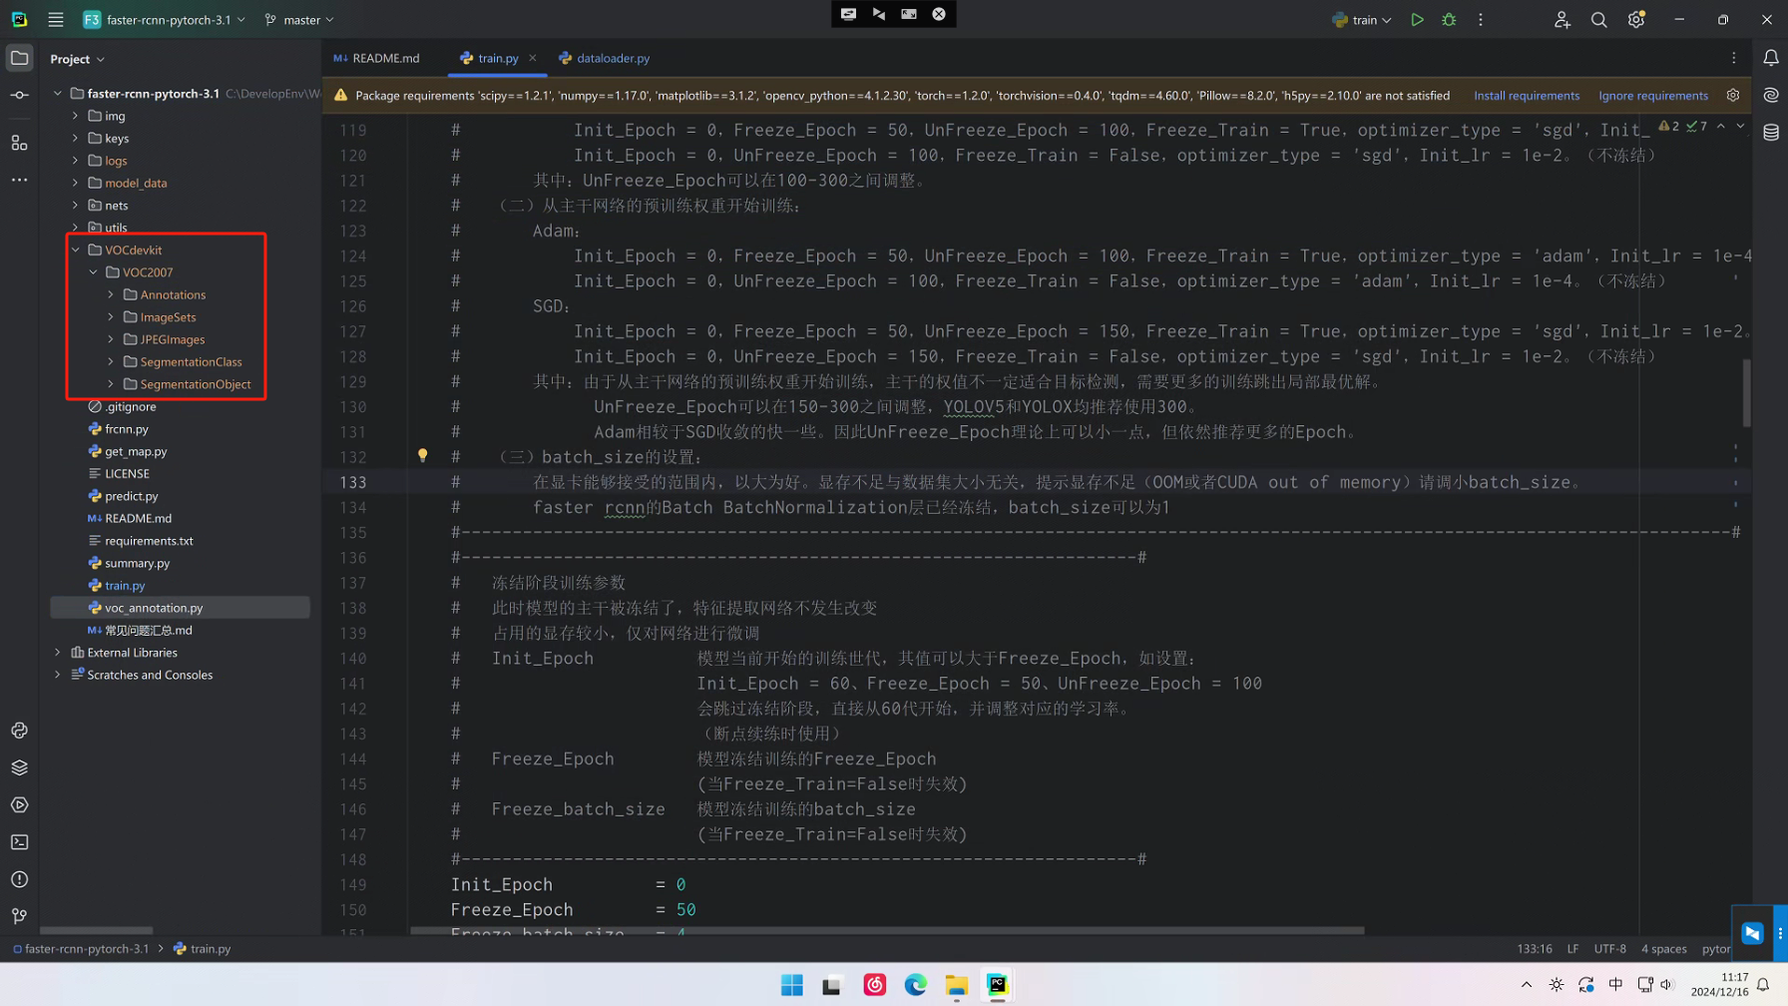This screenshot has width=1788, height=1006.
Task: Click the editor vertical scrollbar thumb
Action: point(1746,391)
